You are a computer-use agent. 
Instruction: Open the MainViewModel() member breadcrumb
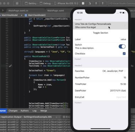point(35,15)
